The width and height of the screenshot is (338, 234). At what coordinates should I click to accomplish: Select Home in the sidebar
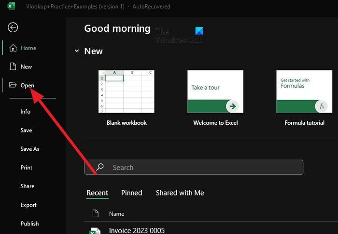pos(28,48)
